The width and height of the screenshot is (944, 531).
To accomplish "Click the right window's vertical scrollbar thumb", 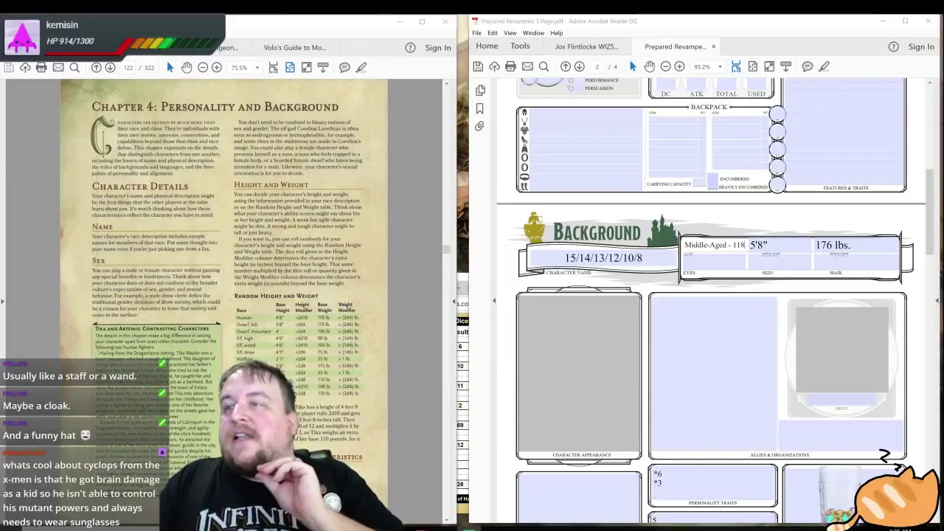I will (x=930, y=210).
